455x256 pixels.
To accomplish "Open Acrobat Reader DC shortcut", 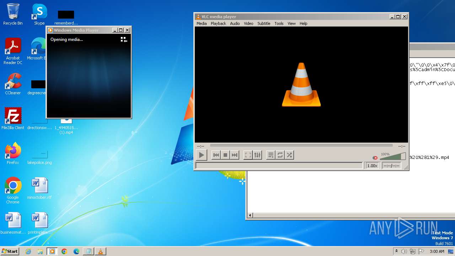I will point(13,52).
